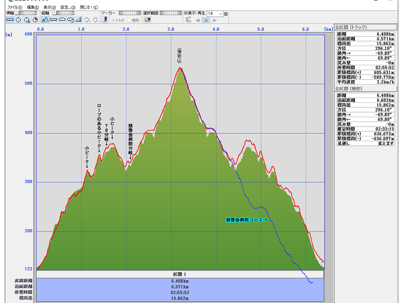
Task: Select red pie-chart clock icon
Action: pyautogui.click(x=35, y=20)
